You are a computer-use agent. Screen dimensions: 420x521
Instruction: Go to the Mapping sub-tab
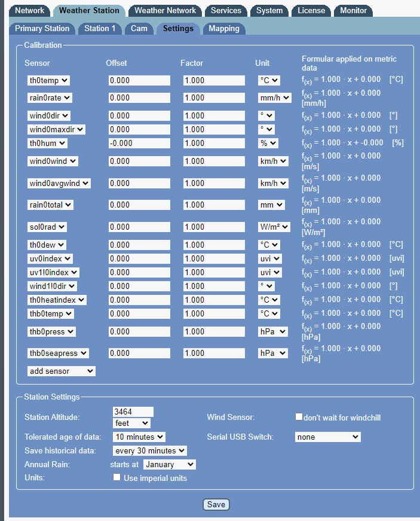tap(224, 28)
